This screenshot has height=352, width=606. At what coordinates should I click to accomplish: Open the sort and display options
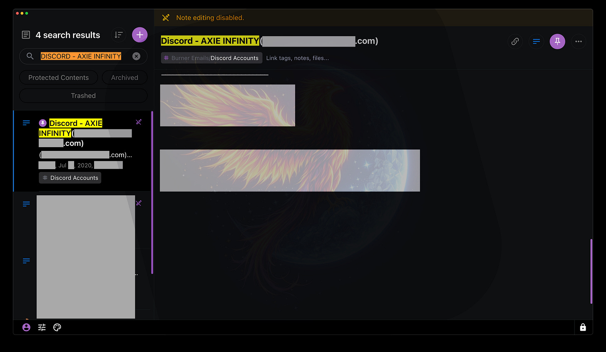click(x=119, y=35)
